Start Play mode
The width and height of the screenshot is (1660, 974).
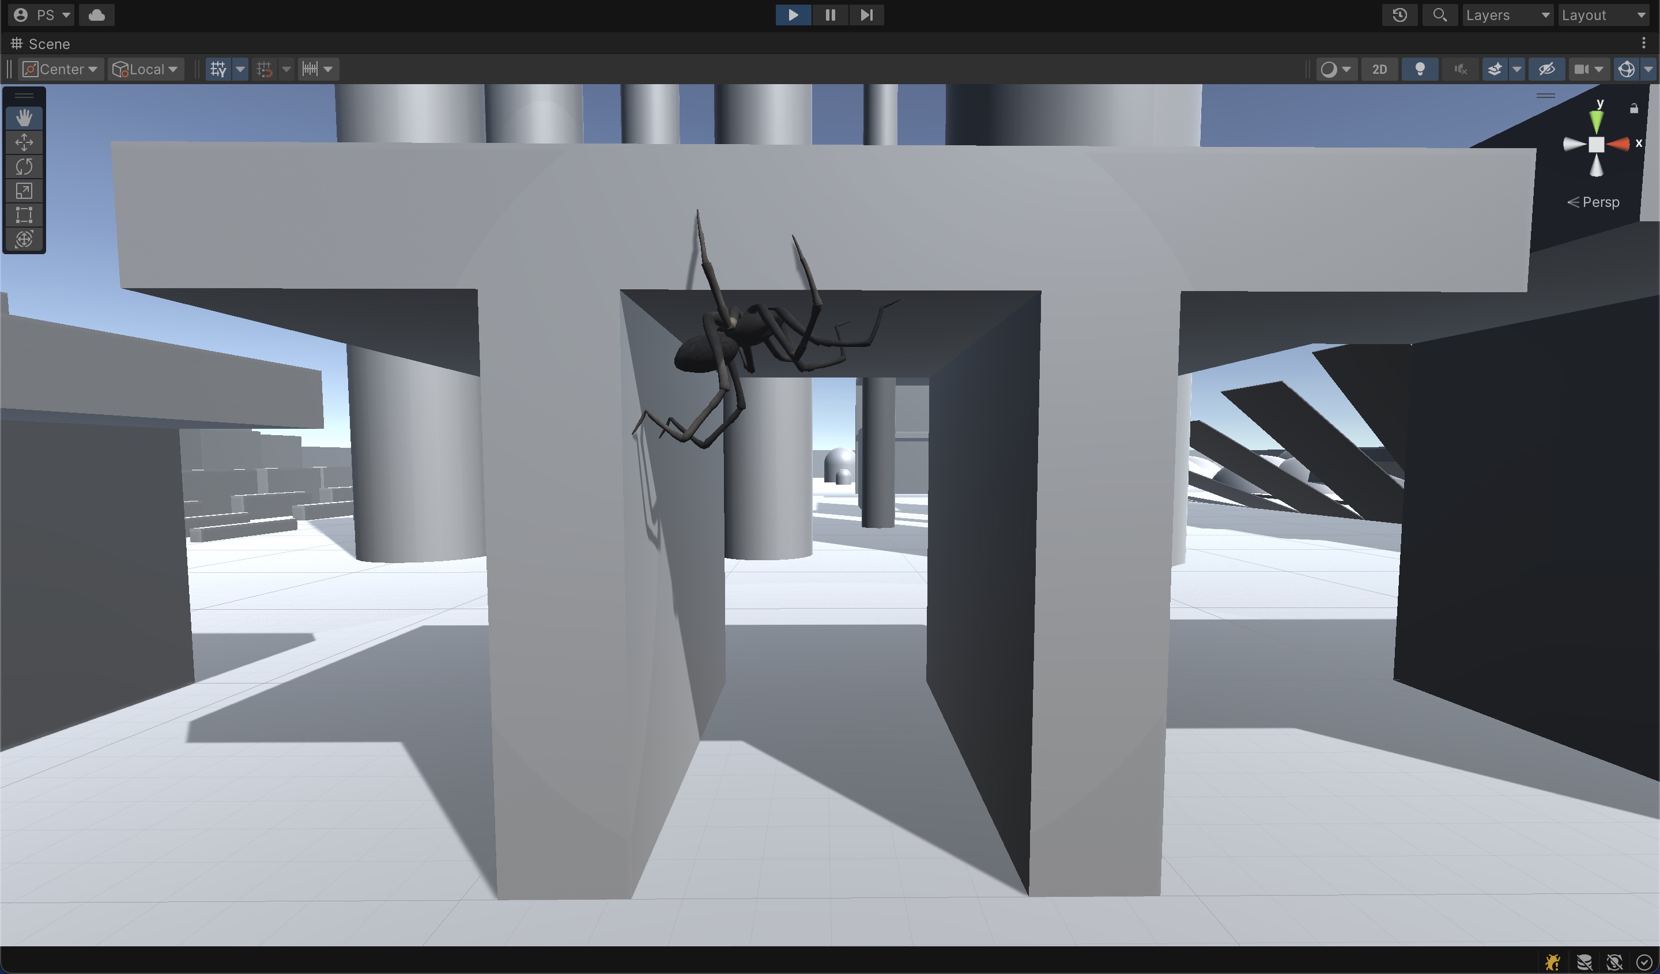tap(793, 14)
